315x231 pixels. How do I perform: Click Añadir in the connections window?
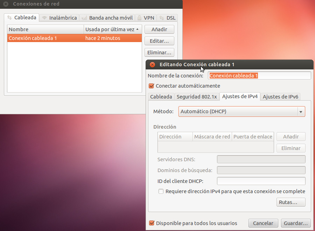pyautogui.click(x=159, y=29)
